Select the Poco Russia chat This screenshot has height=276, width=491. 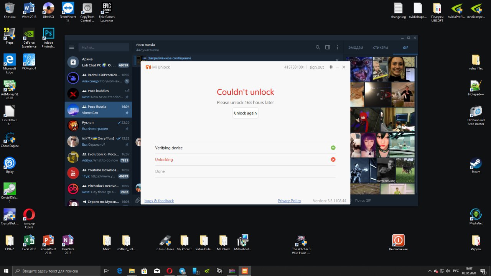tap(99, 109)
